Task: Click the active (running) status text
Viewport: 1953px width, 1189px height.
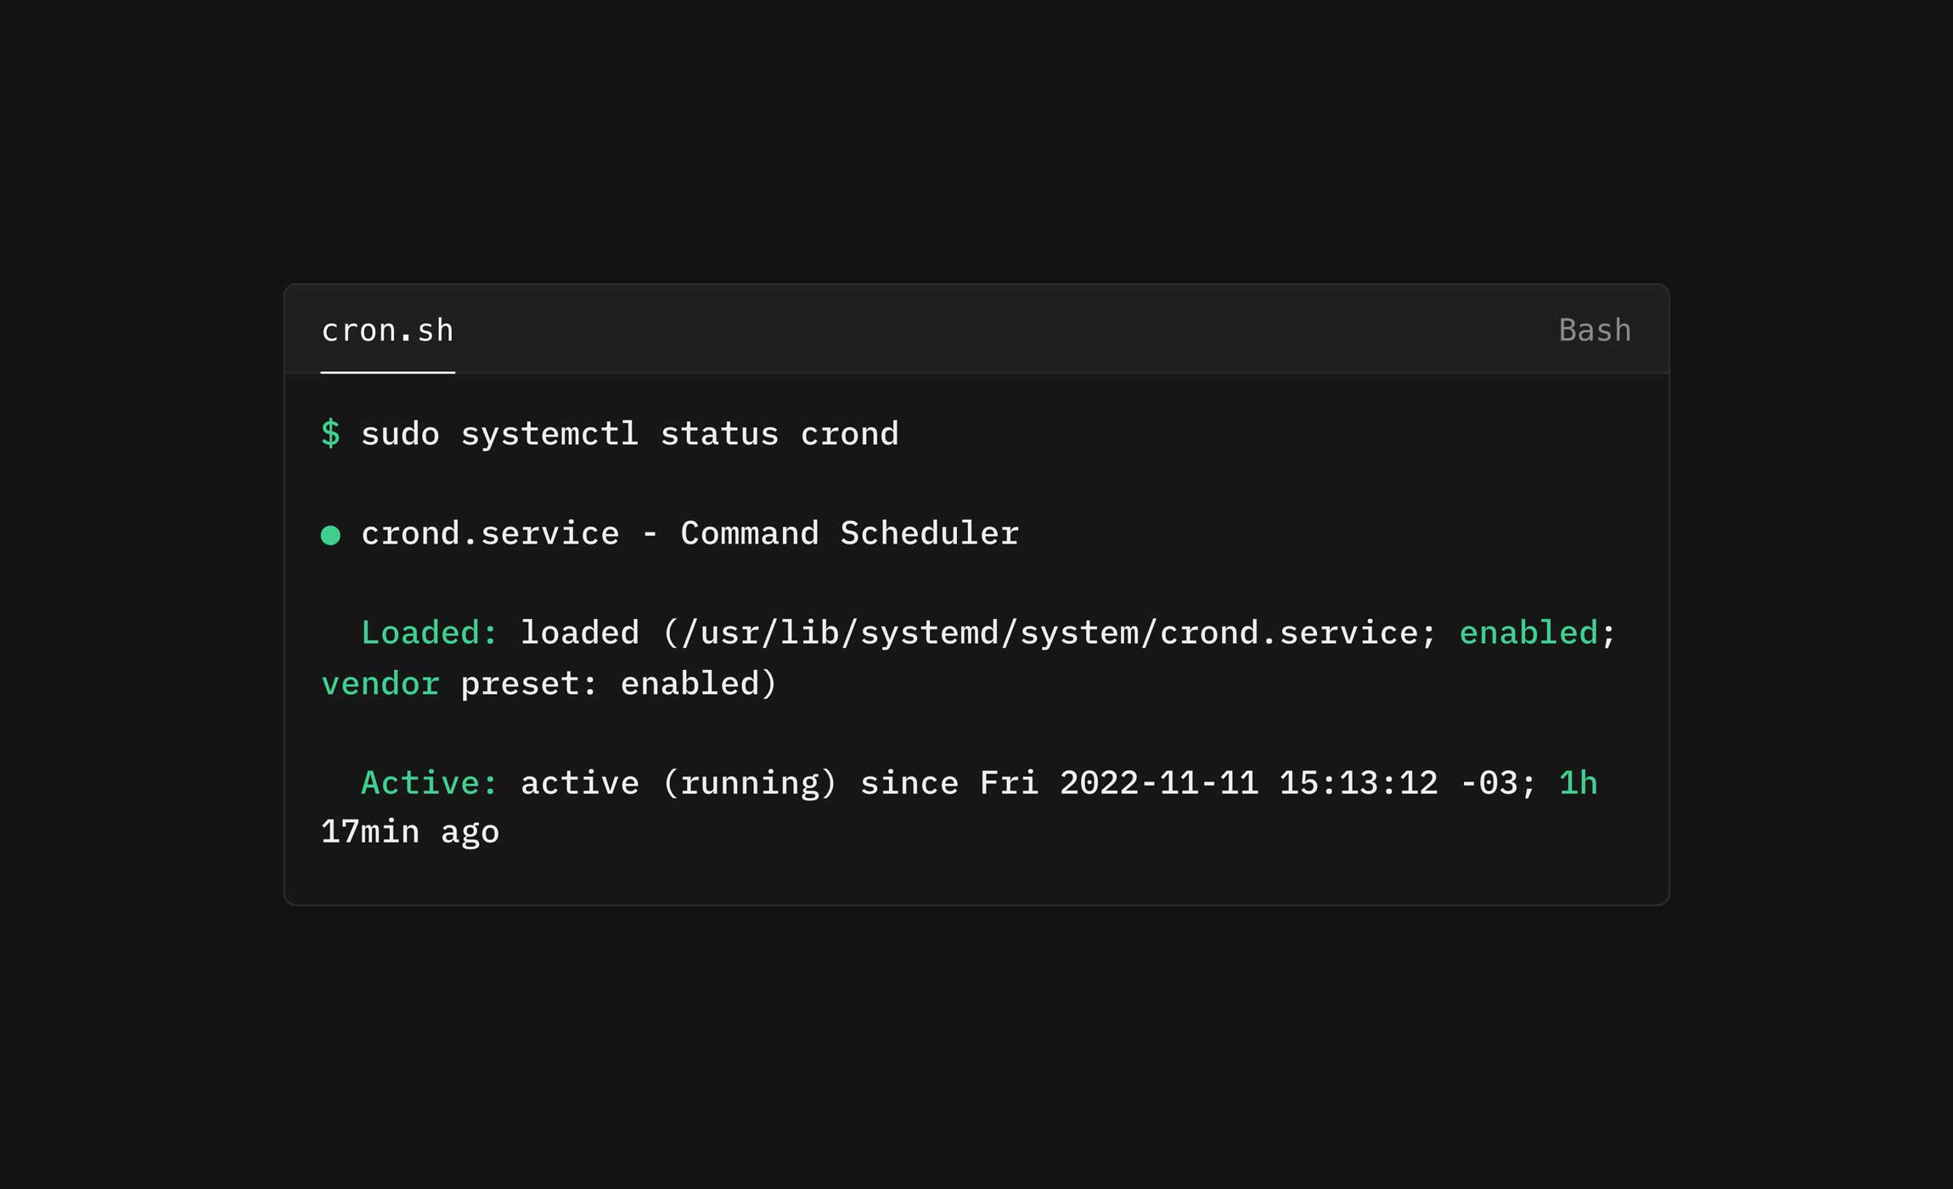Action: click(678, 783)
